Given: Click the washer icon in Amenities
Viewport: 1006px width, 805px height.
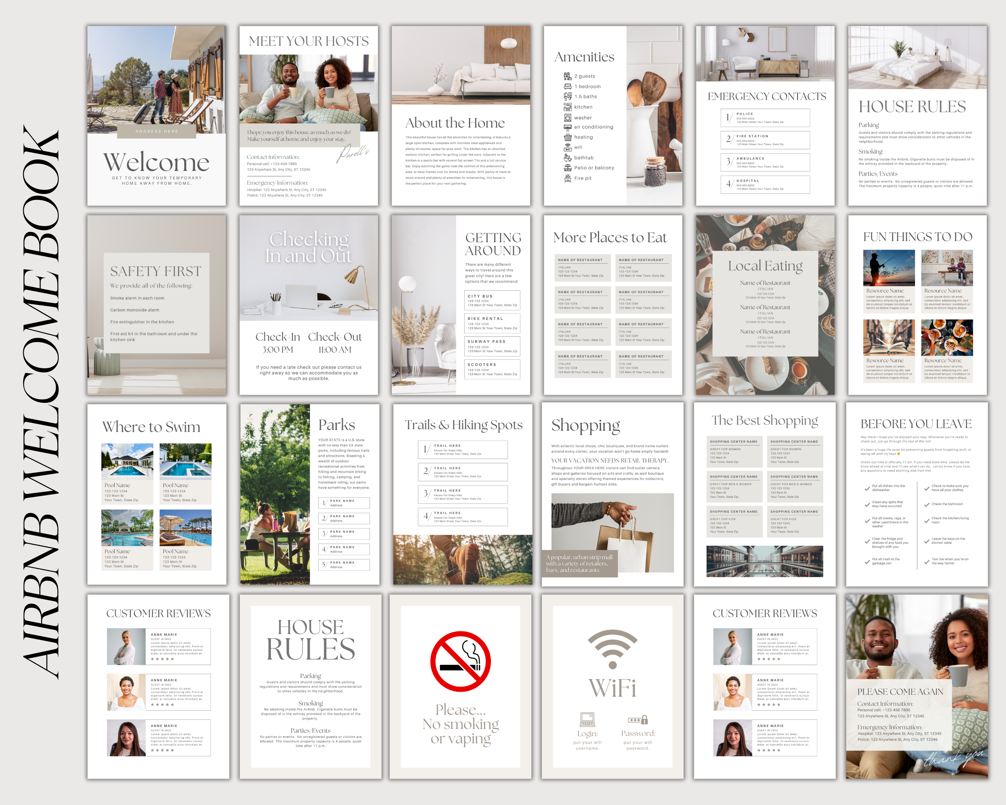Looking at the screenshot, I should click(567, 118).
